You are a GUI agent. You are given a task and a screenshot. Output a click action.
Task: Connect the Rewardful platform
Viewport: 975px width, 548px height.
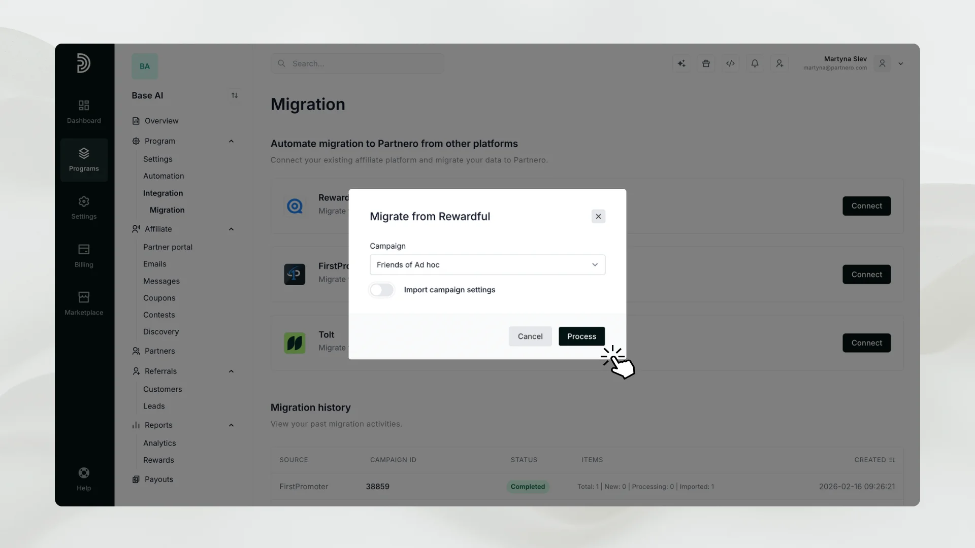tap(866, 206)
